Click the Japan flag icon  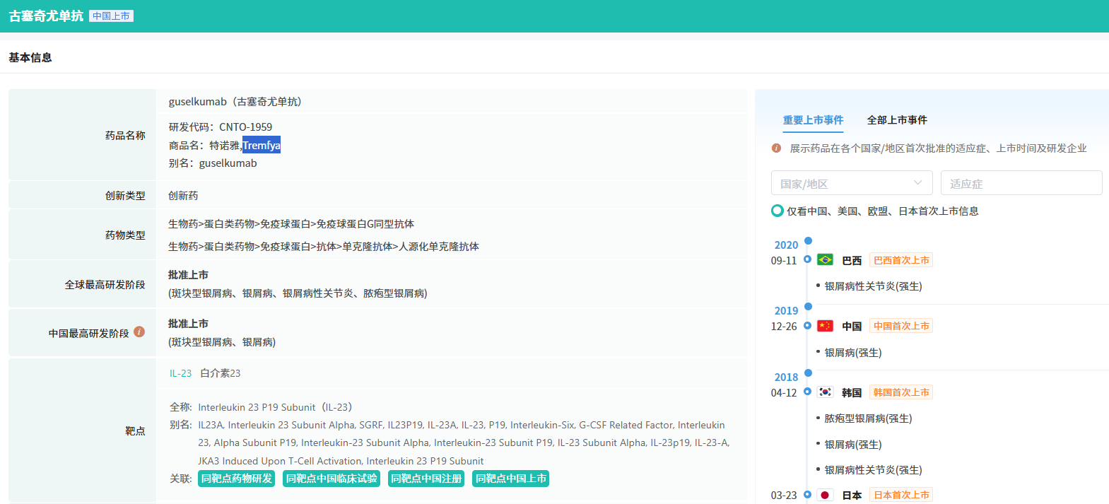[x=825, y=495]
